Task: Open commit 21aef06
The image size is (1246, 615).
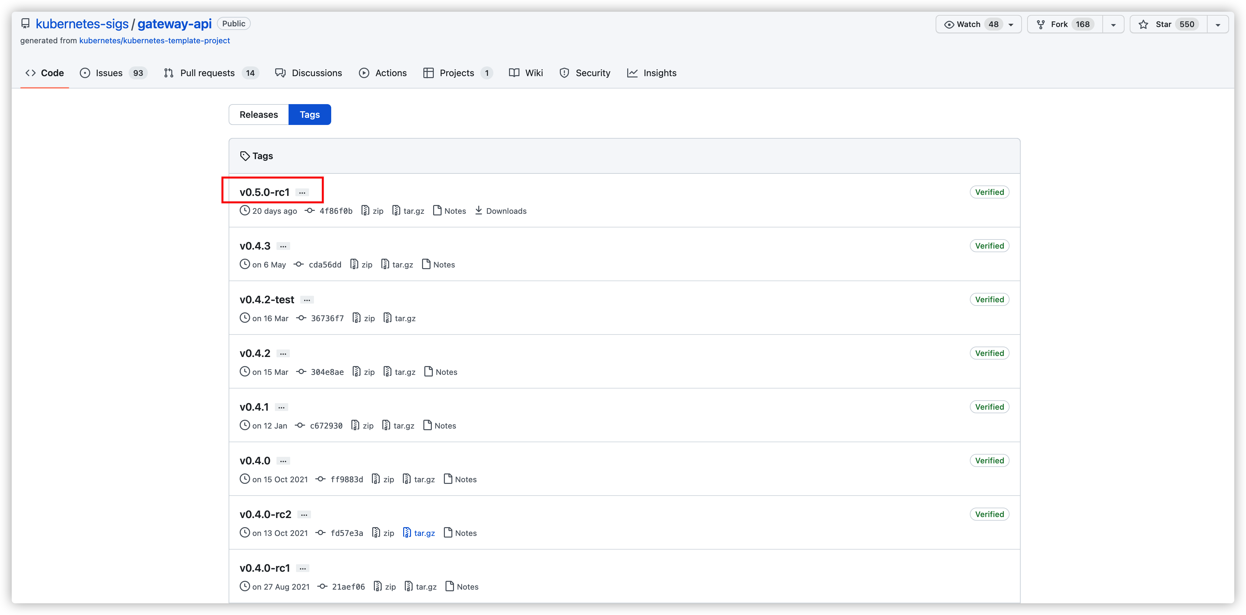Action: pos(348,586)
